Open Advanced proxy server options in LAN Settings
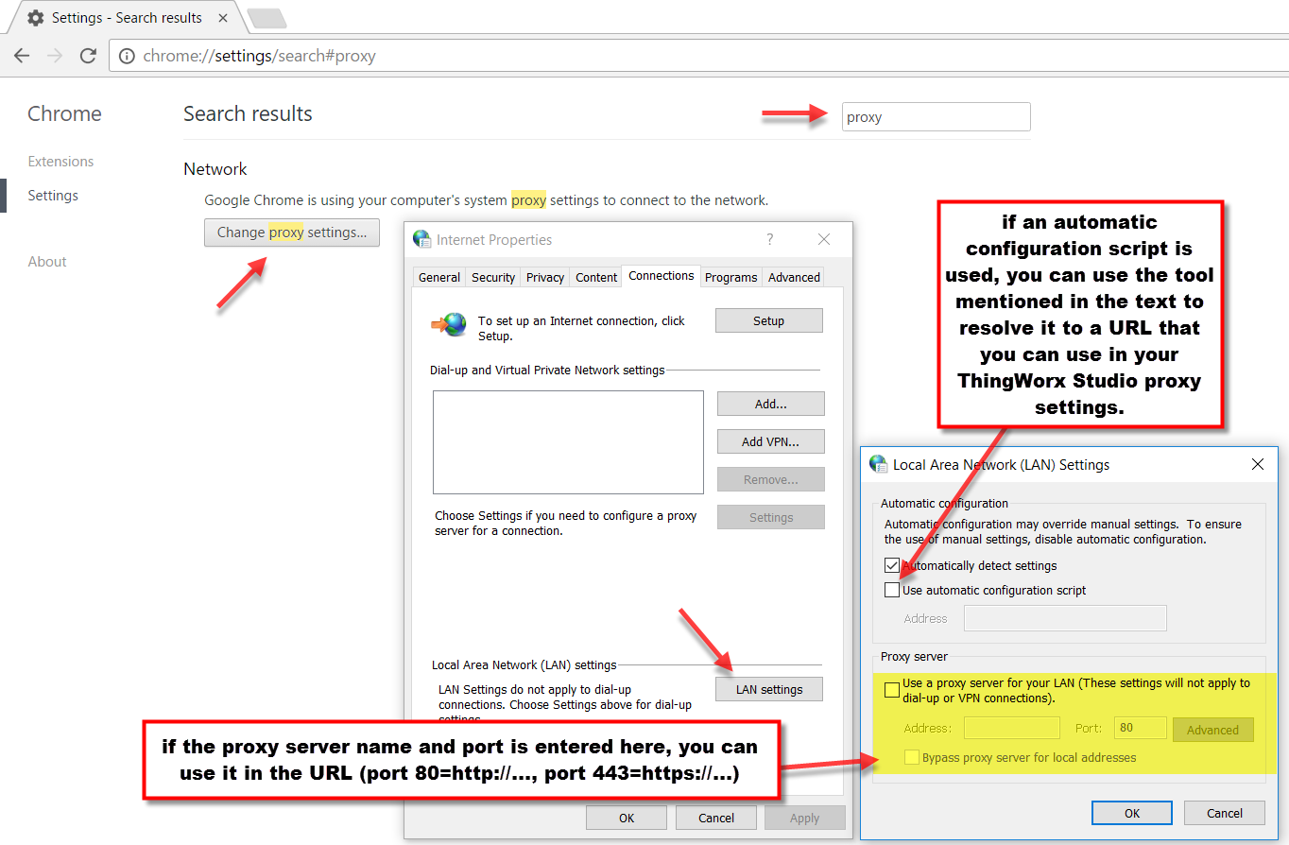Viewport: 1289px width, 845px height. [x=1213, y=730]
